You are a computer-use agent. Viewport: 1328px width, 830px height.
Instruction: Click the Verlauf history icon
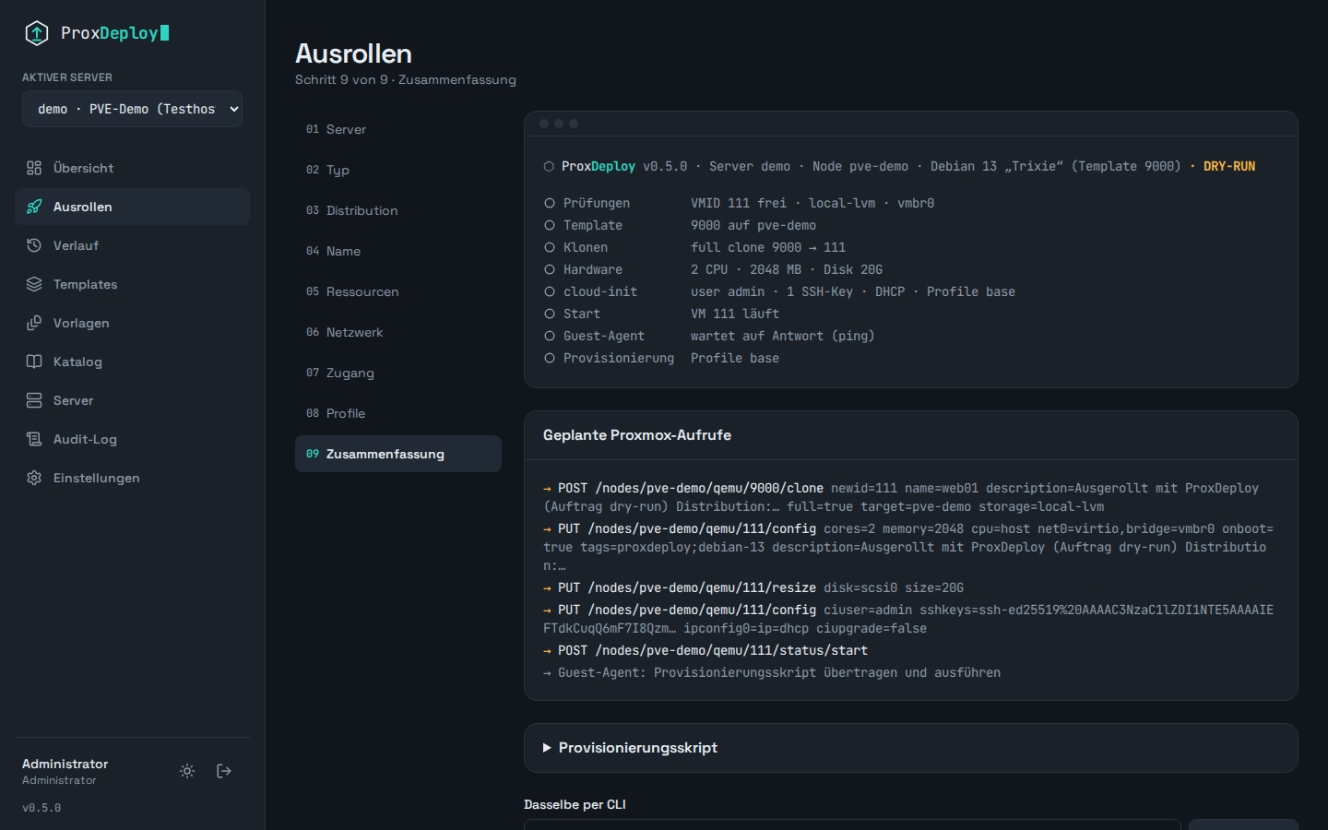coord(34,245)
